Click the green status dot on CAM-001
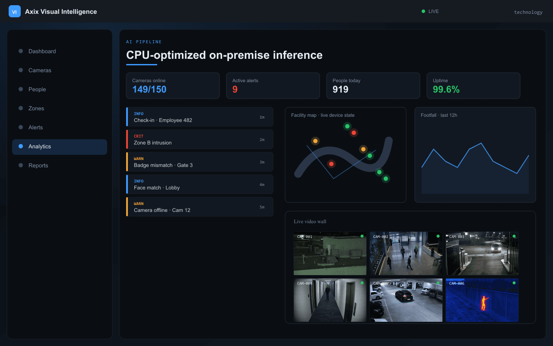553x346 pixels. [x=362, y=236]
